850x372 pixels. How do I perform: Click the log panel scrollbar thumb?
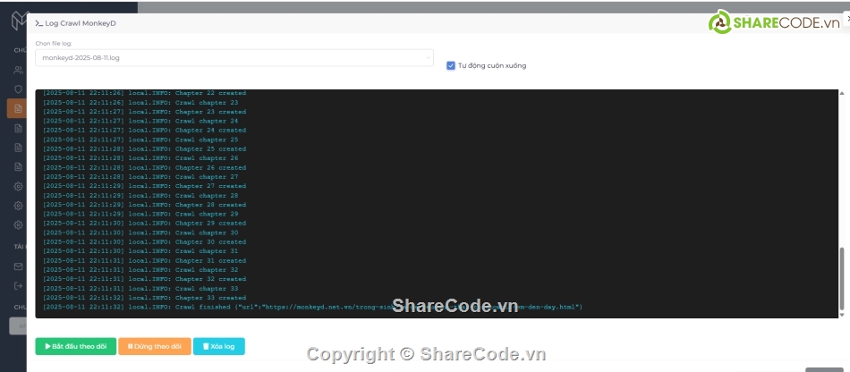[x=842, y=278]
